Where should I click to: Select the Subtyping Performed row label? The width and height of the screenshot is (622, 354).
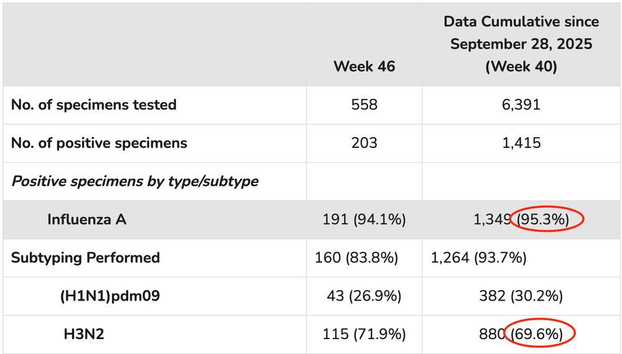click(85, 258)
